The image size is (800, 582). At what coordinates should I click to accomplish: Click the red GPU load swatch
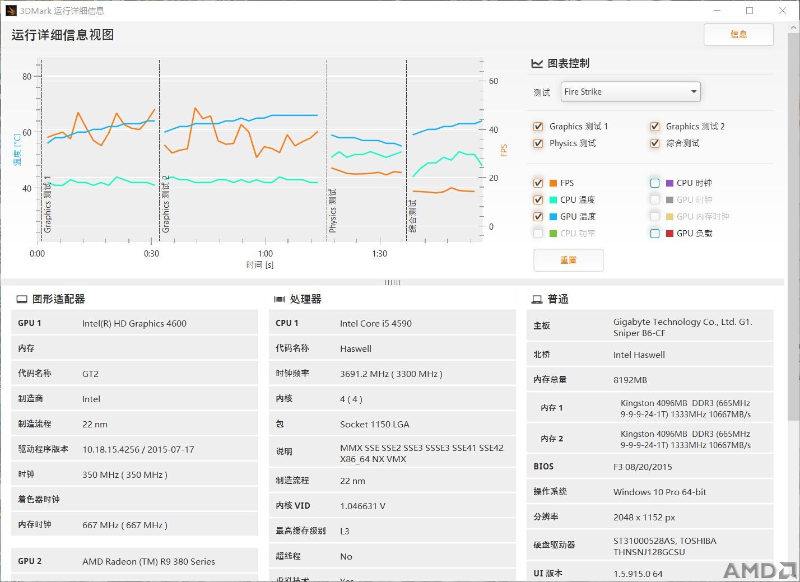[x=669, y=234]
